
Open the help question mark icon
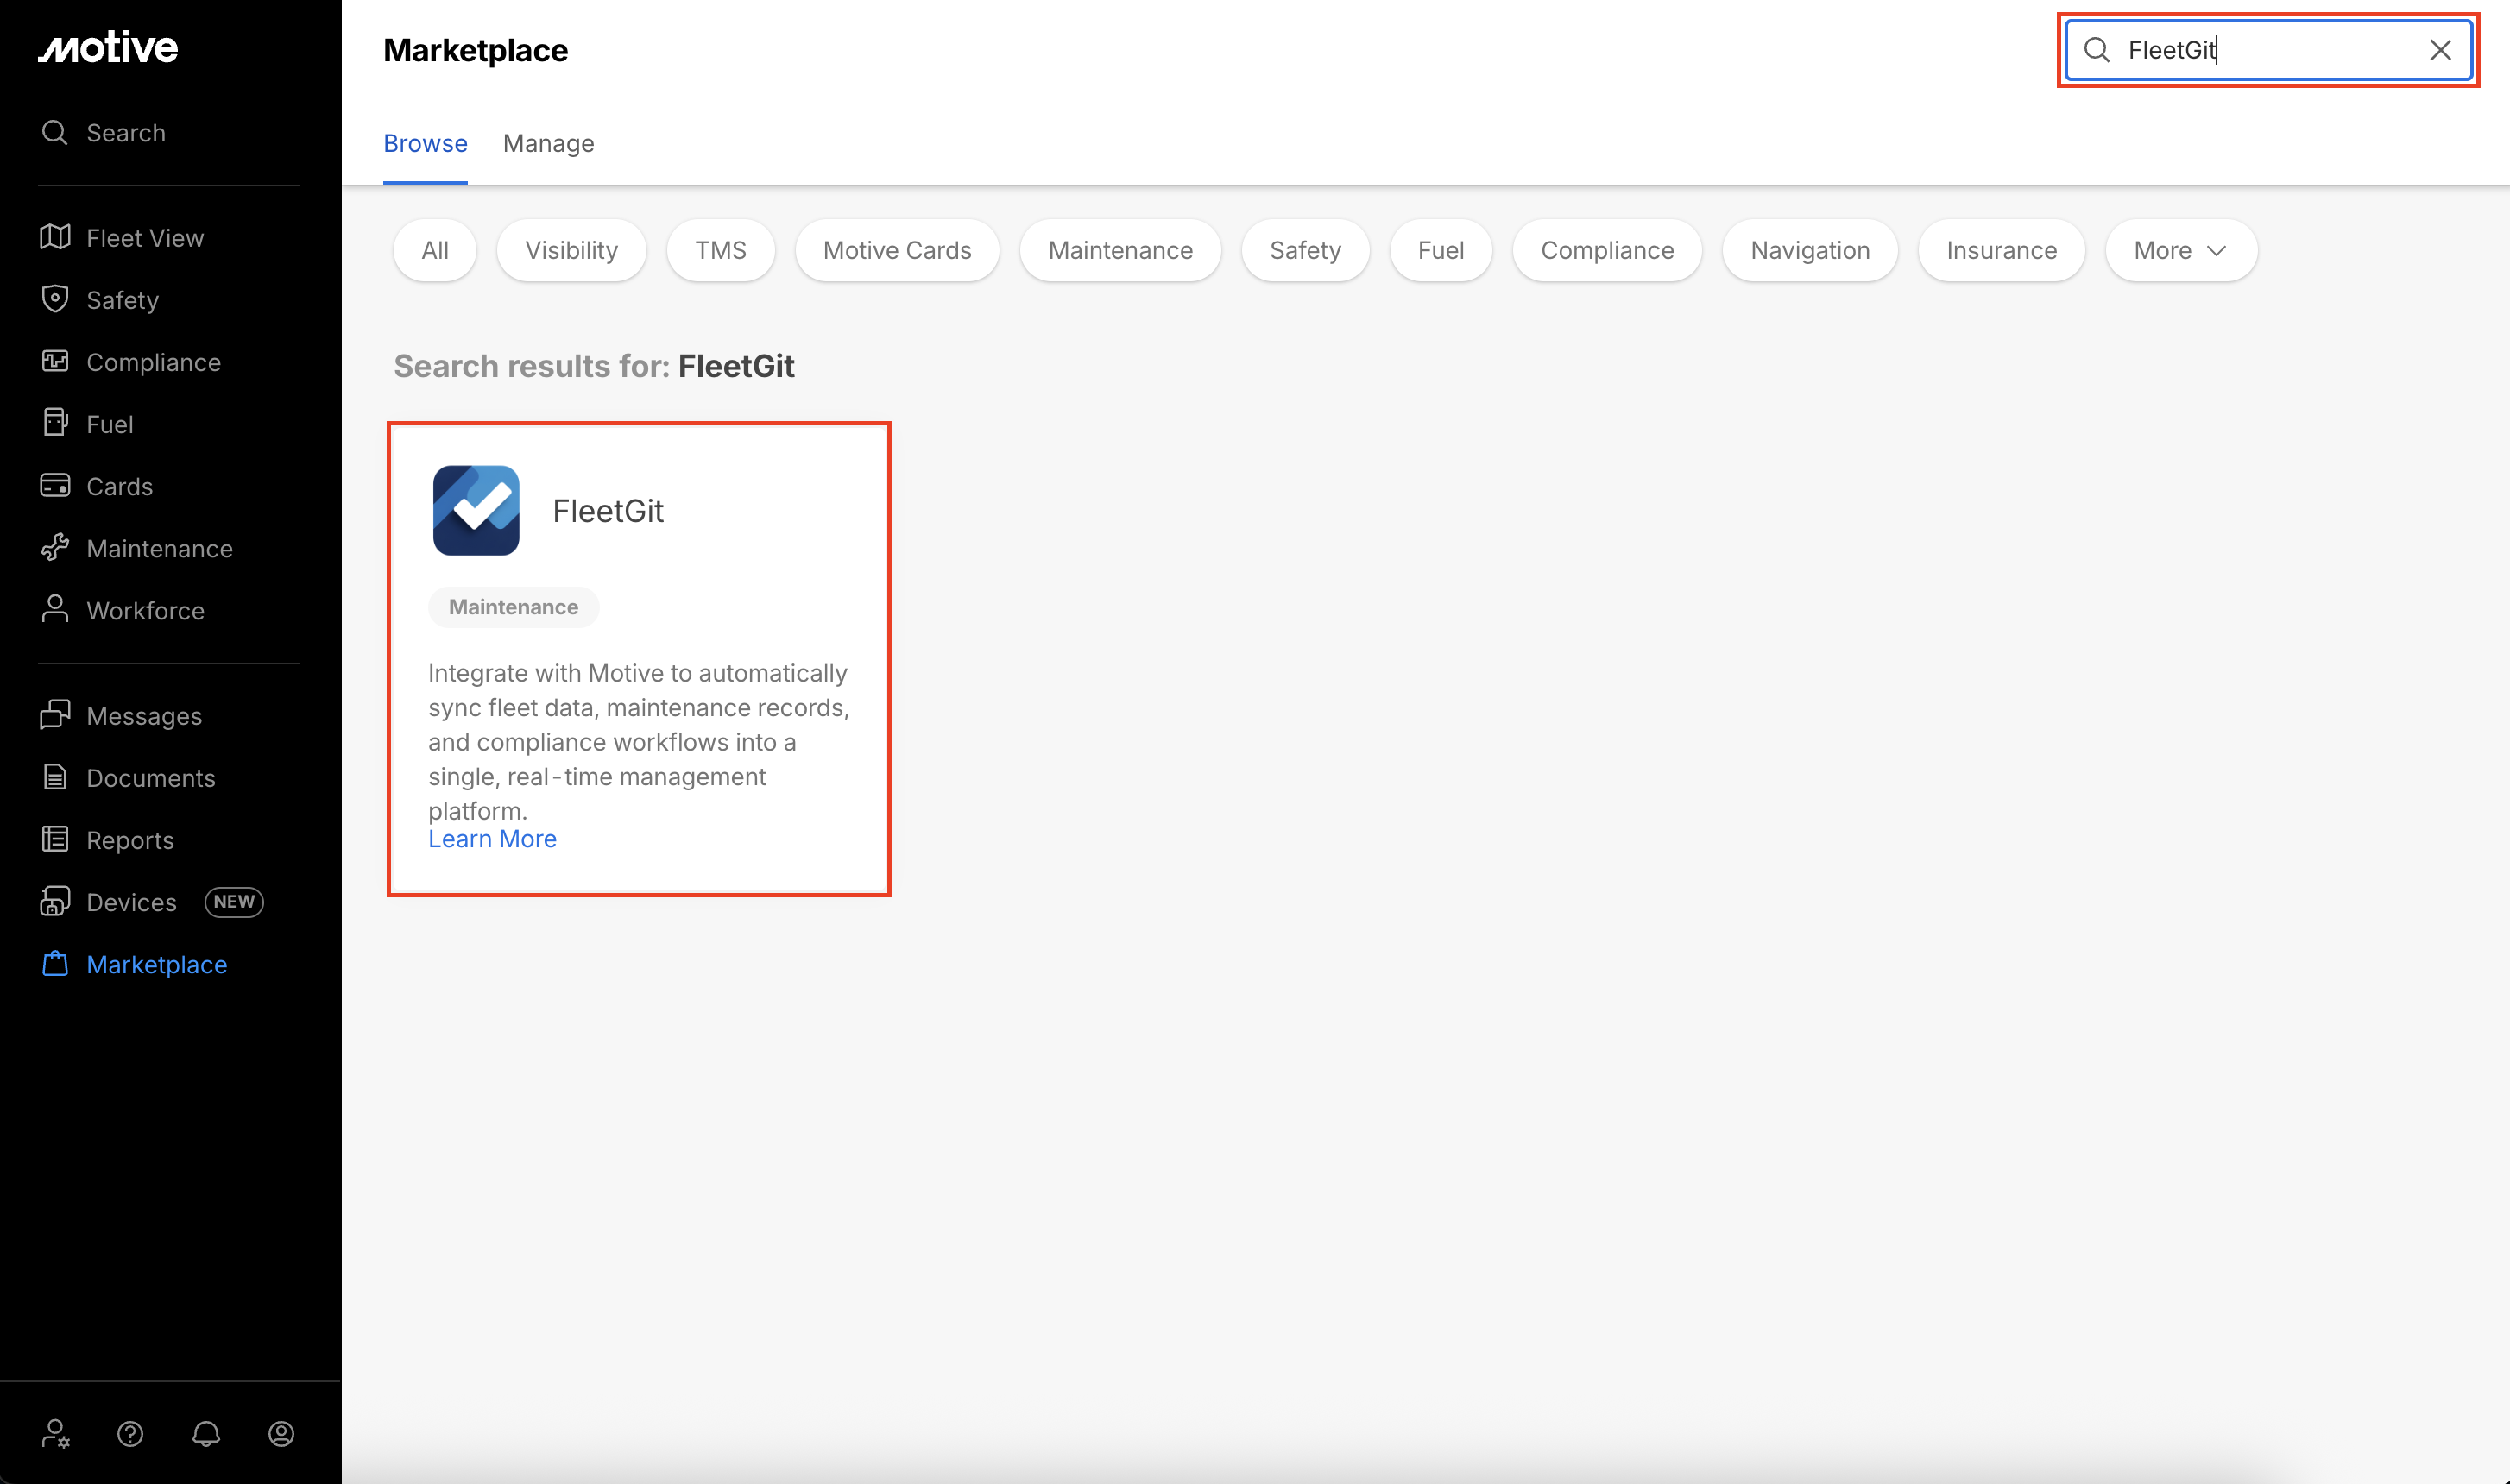[130, 1433]
